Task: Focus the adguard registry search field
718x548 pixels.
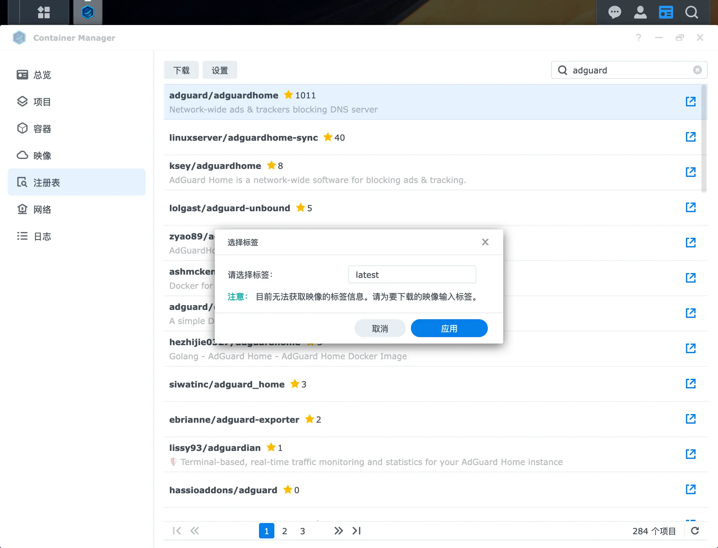Action: pos(630,70)
